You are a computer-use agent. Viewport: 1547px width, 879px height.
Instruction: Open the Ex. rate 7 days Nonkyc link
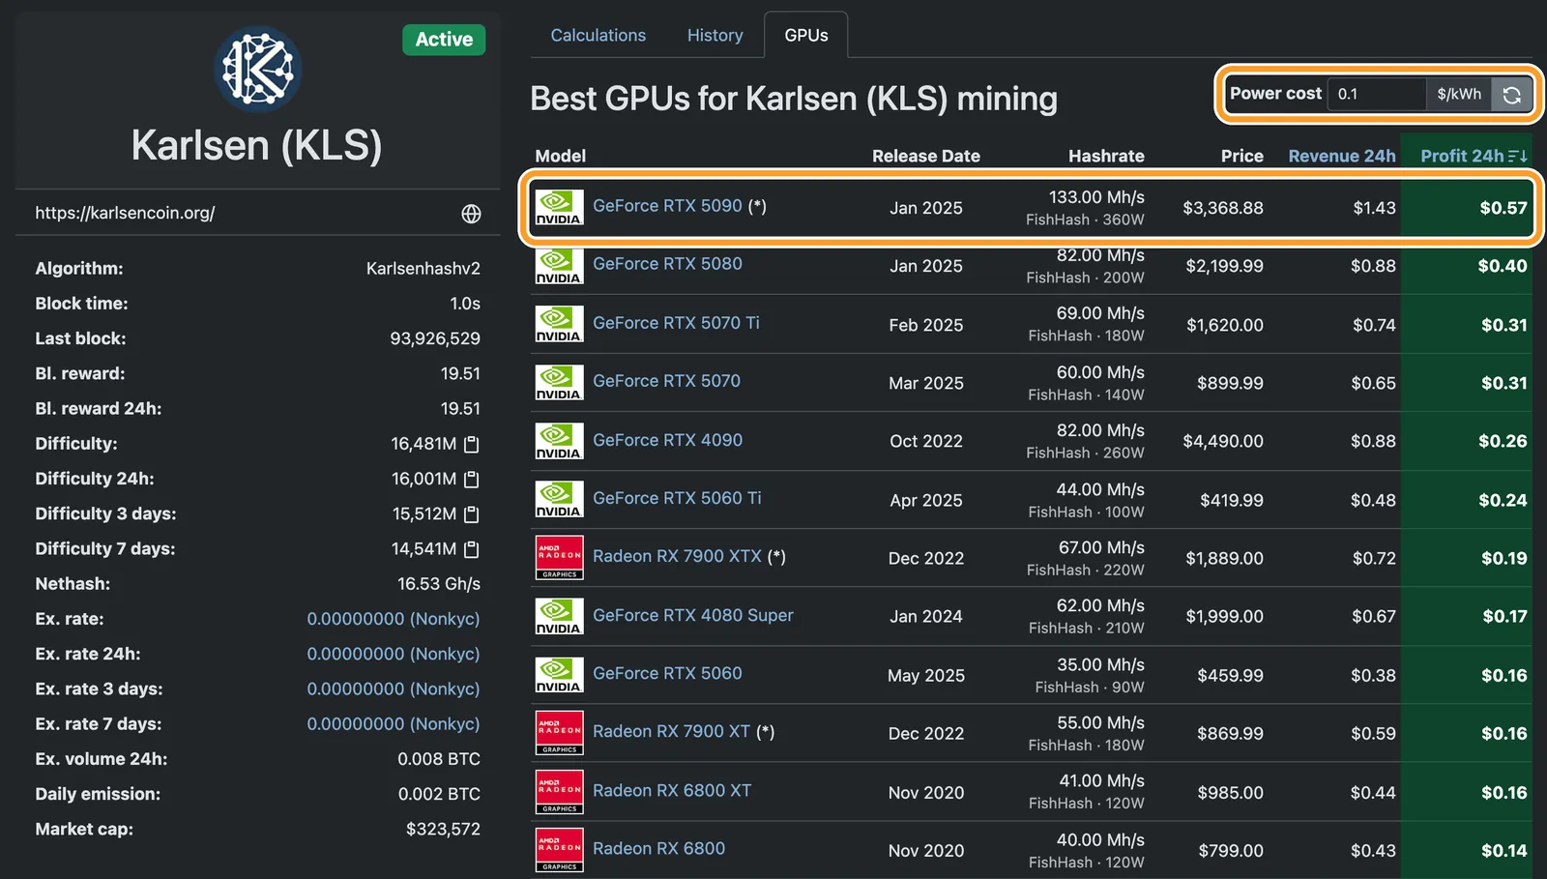[x=394, y=723]
